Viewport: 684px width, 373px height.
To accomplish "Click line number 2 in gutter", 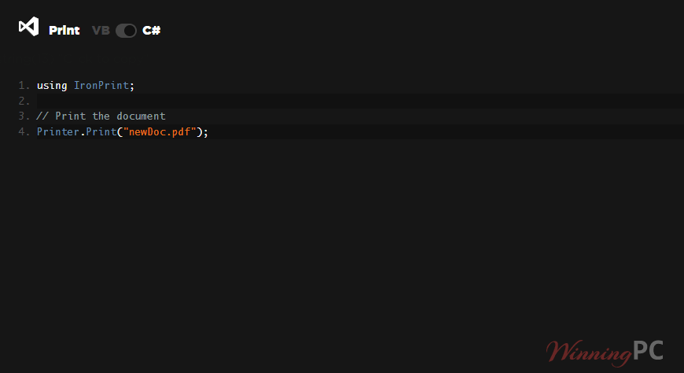I will [24, 101].
